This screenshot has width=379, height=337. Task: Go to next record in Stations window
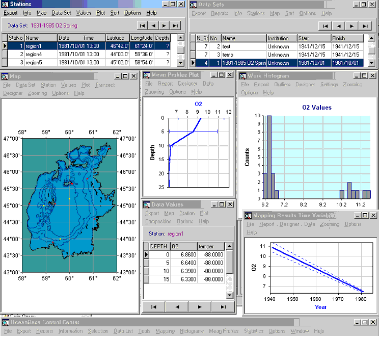pyautogui.click(x=164, y=25)
